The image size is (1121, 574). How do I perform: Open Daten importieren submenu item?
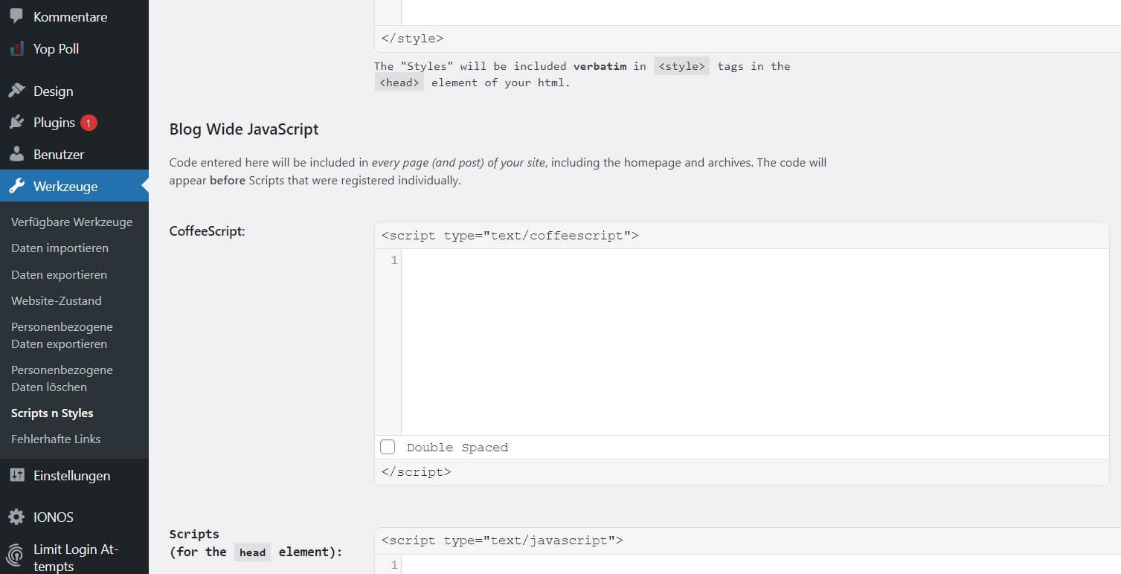coord(60,248)
